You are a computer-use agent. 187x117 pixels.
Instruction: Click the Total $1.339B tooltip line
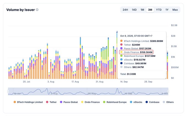click(x=128, y=74)
